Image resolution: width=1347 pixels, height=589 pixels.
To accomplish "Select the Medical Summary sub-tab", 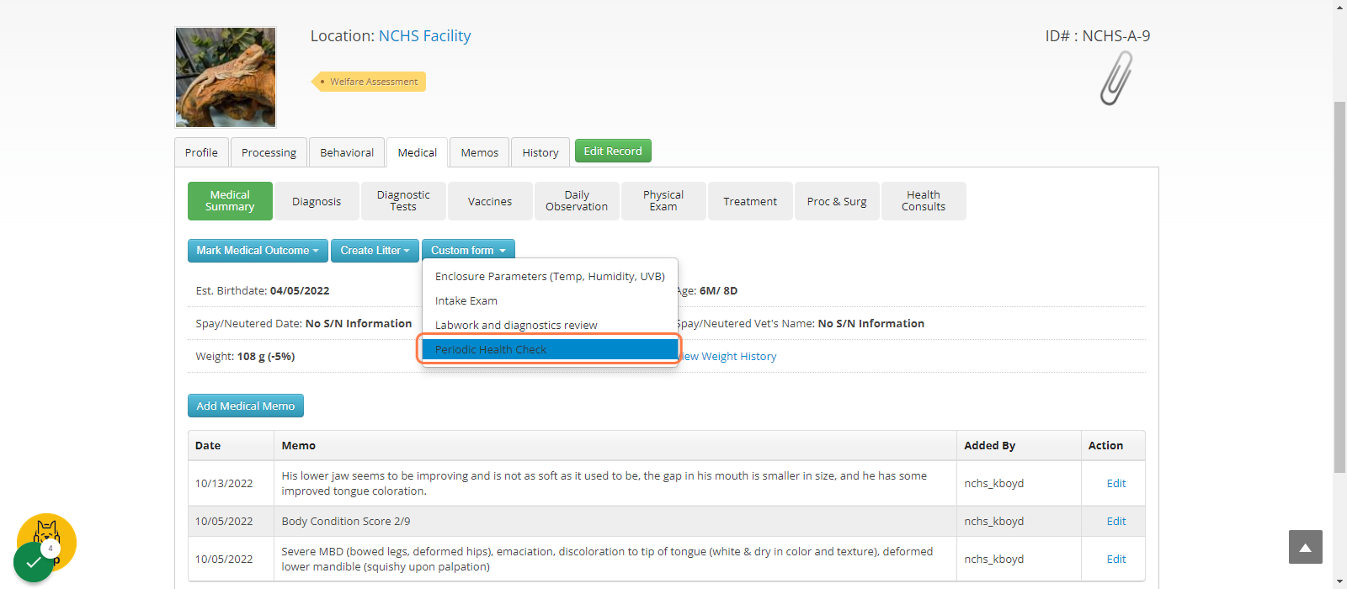I will pyautogui.click(x=230, y=201).
